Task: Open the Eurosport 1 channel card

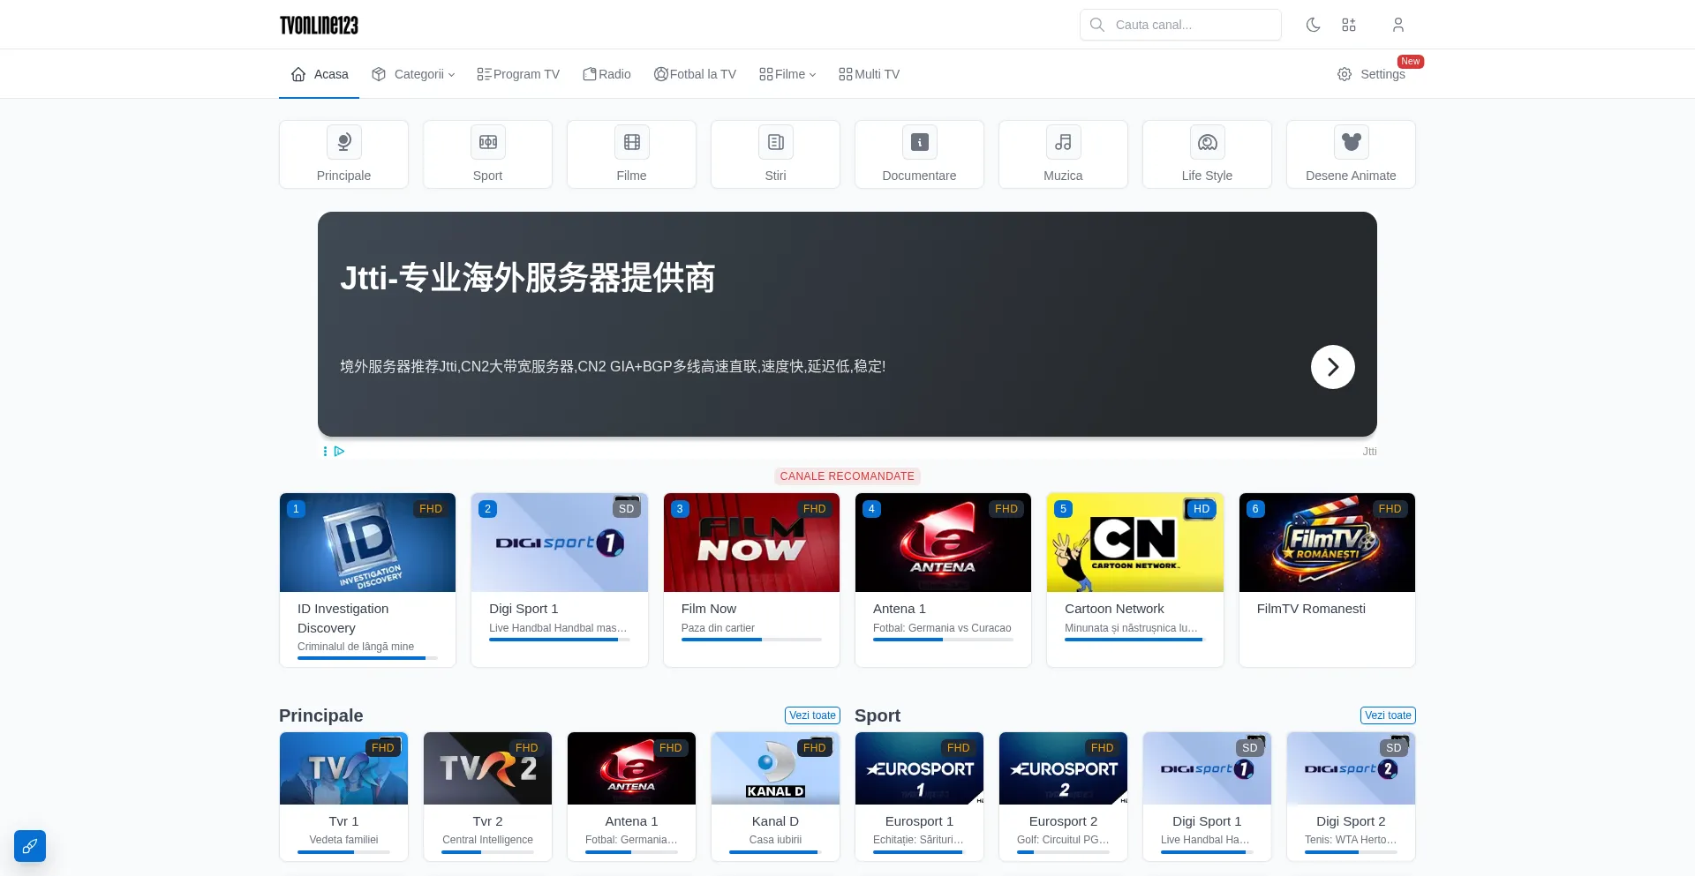Action: [x=920, y=797]
